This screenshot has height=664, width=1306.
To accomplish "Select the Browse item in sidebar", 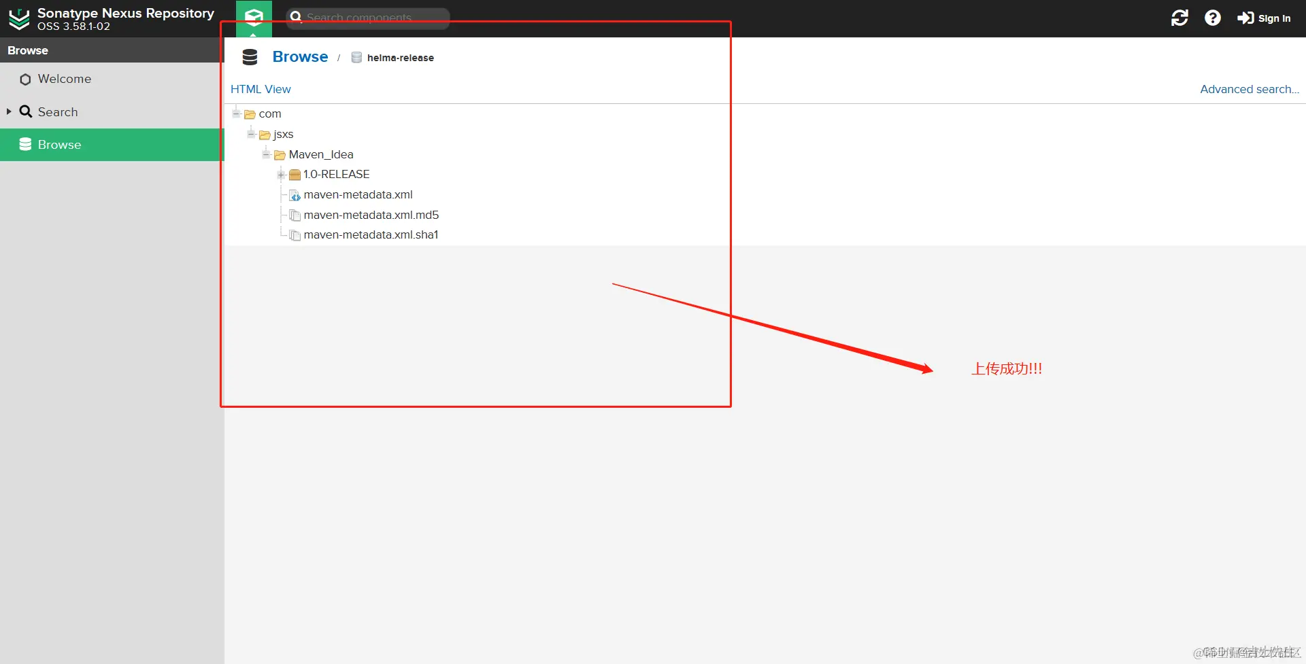I will [x=112, y=145].
